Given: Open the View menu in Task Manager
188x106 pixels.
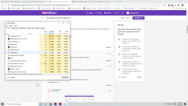Looking at the screenshot, I should pos(16,26).
